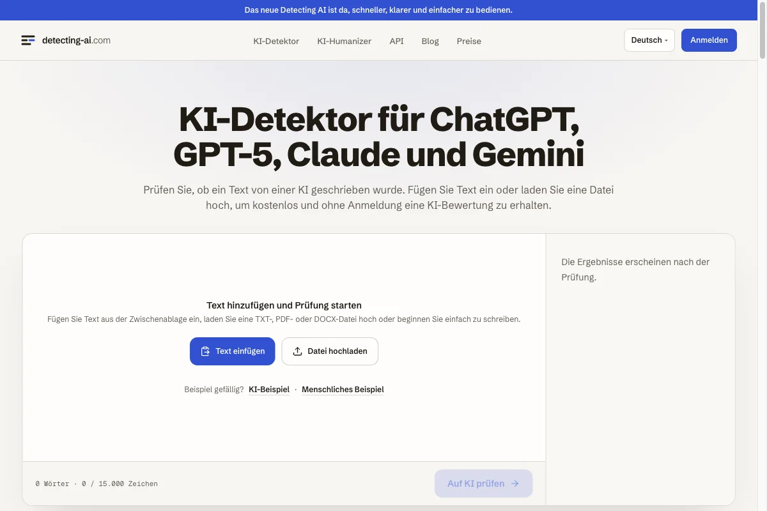
Task: Click the detecting-ai logo icon
Action: pyautogui.click(x=28, y=40)
